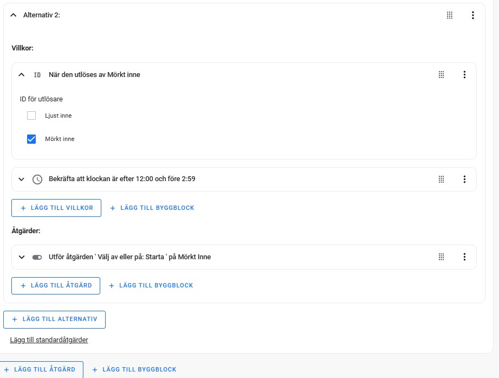
Task: Click drag handle of time condition row
Action: coord(441,179)
